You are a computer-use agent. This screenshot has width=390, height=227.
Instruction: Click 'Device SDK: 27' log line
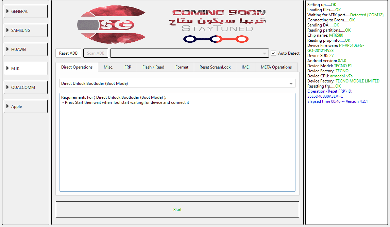coord(320,56)
